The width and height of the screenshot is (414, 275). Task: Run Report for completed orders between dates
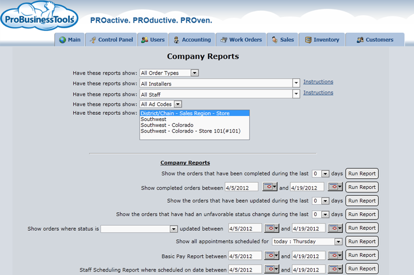tap(362, 187)
